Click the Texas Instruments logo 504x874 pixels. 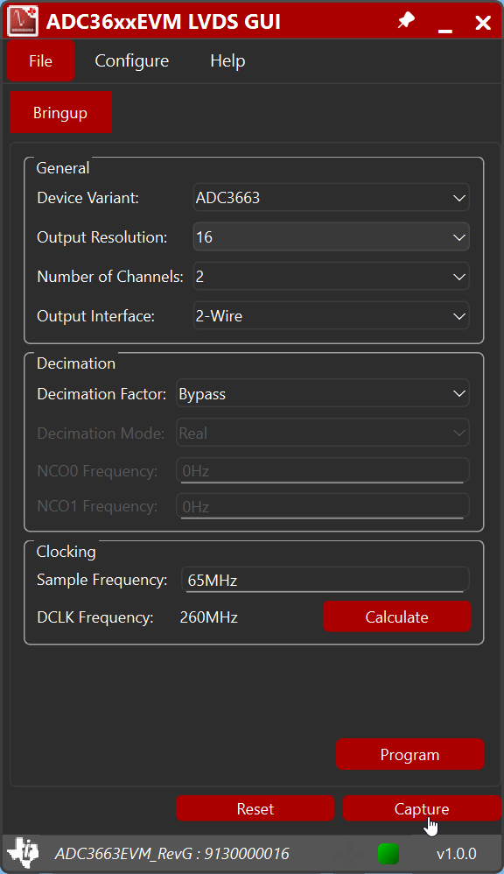(24, 853)
